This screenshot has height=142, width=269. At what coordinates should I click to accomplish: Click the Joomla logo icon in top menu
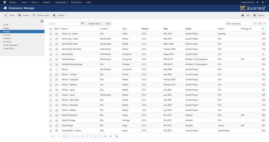pyautogui.click(x=5, y=2)
